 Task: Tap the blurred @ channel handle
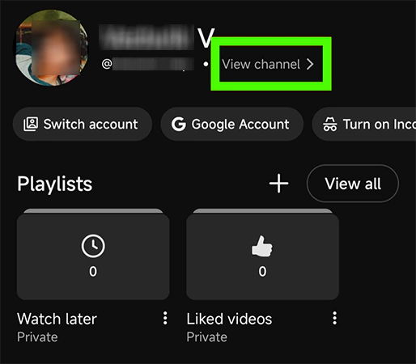148,64
